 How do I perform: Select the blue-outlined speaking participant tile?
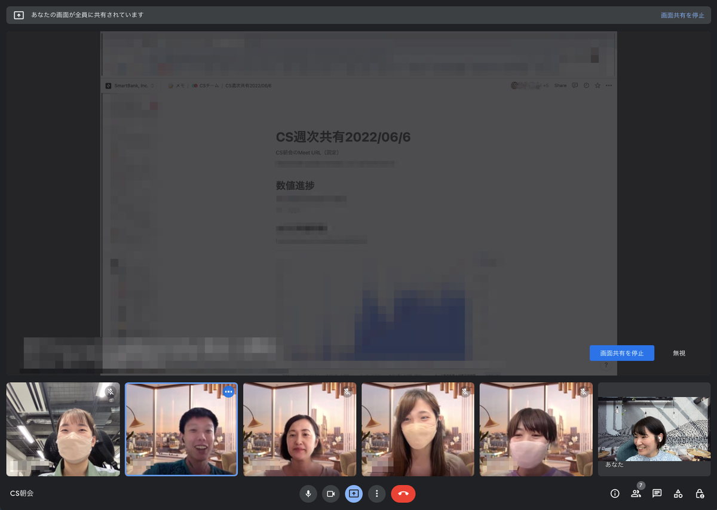point(181,429)
